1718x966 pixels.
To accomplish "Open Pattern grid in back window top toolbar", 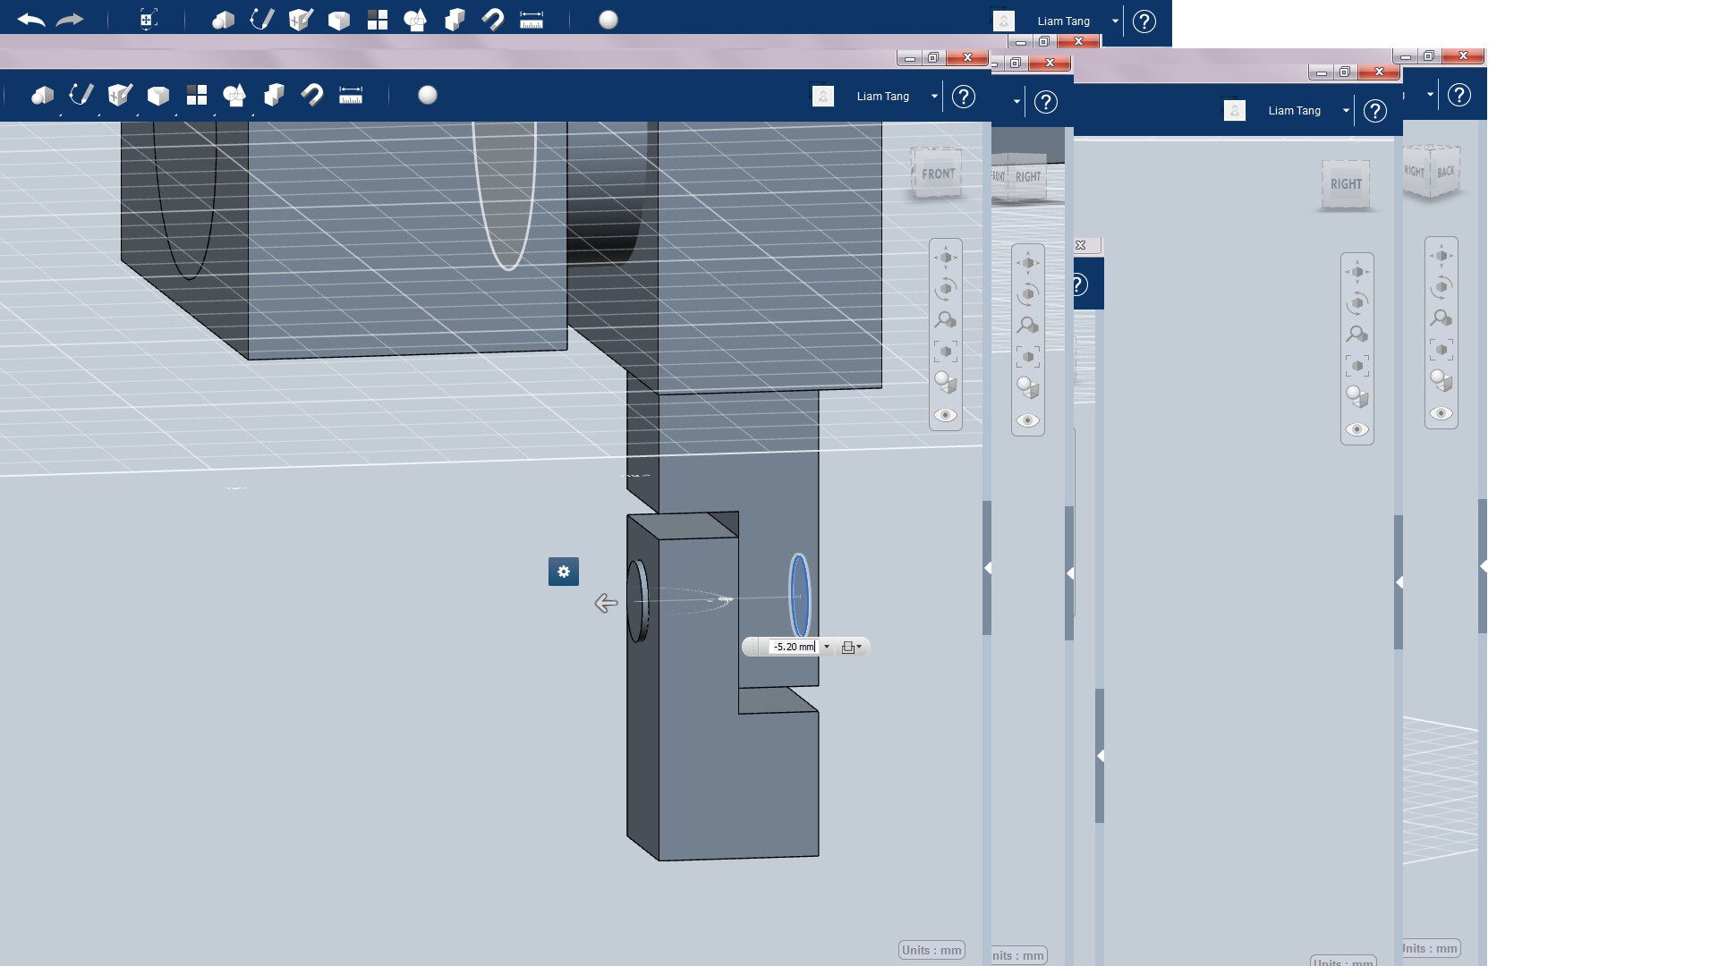I will coord(378,20).
